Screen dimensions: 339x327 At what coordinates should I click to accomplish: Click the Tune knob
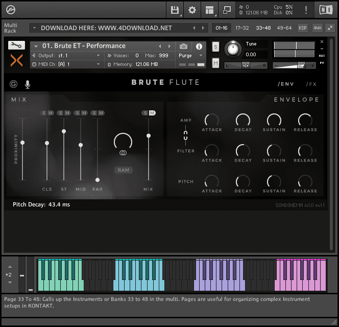233,49
